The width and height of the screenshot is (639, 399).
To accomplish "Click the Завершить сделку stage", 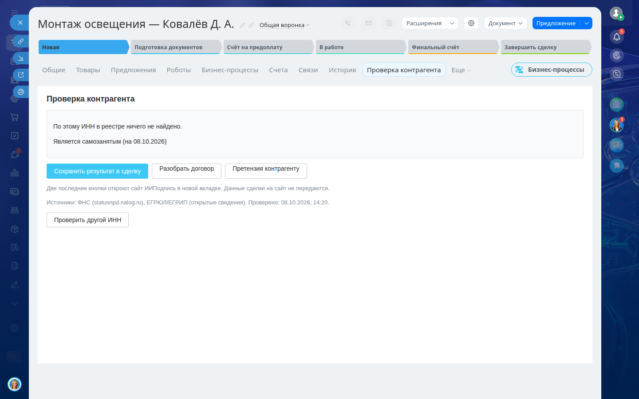I will pos(546,47).
